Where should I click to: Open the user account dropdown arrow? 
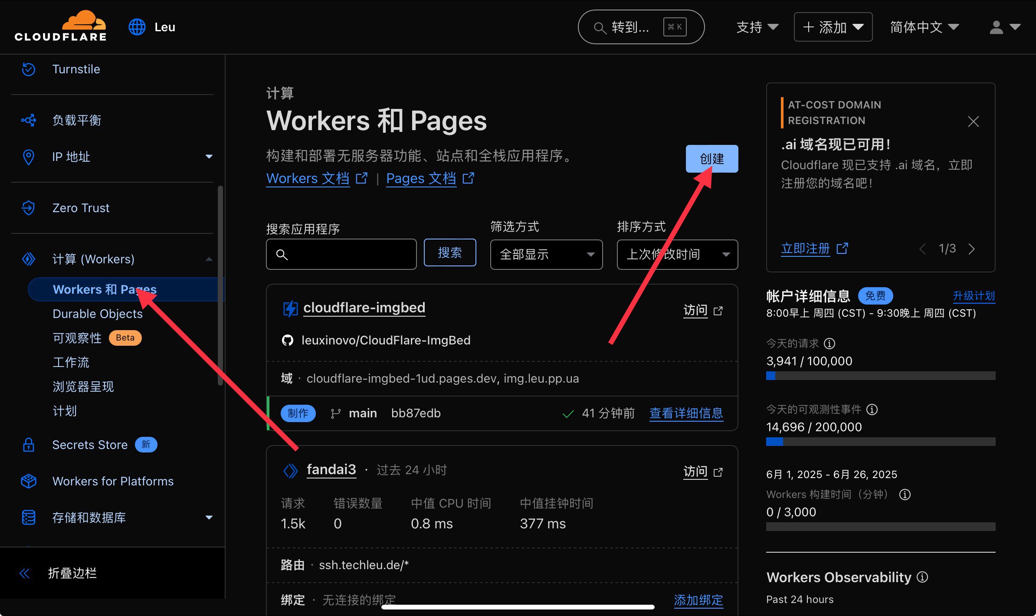[x=1015, y=27]
